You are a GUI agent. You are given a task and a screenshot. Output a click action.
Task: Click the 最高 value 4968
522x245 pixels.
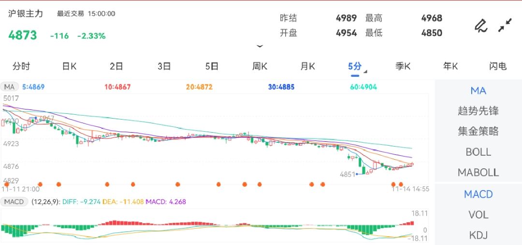tap(432, 18)
